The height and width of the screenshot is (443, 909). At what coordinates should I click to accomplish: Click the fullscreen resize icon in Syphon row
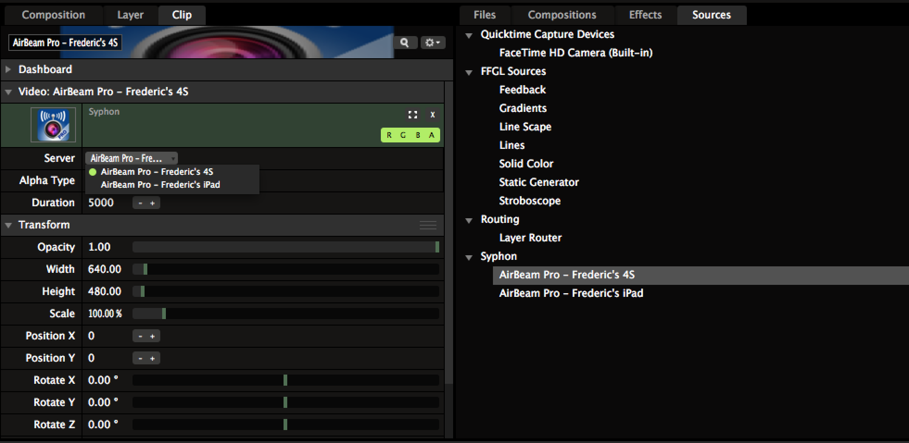pyautogui.click(x=412, y=115)
